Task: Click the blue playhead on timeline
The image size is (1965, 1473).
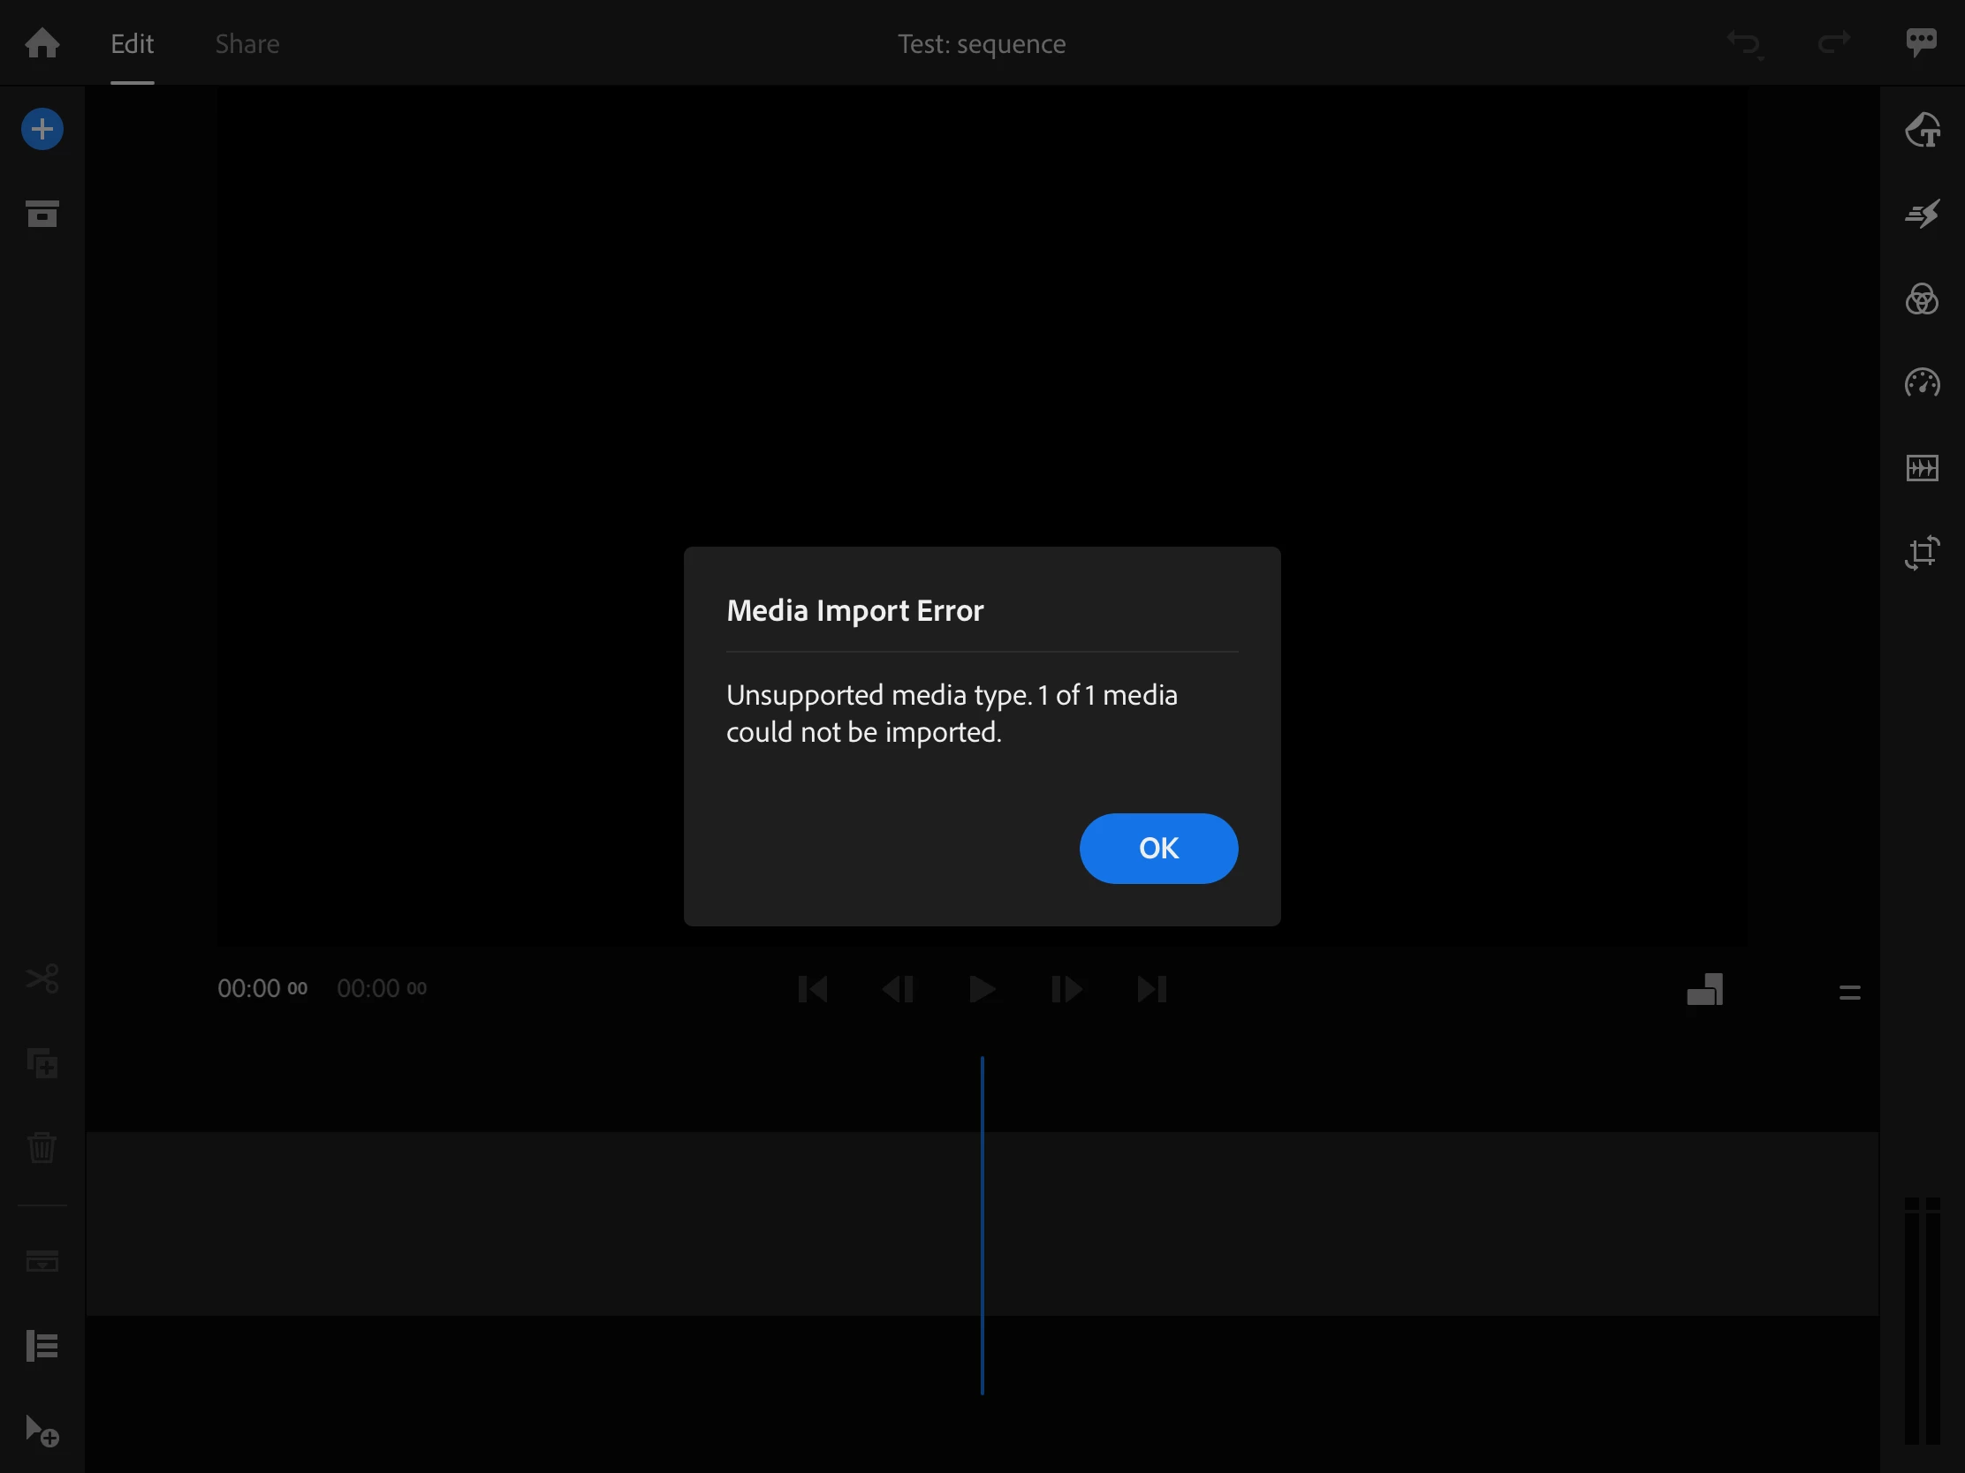Action: (x=982, y=1225)
